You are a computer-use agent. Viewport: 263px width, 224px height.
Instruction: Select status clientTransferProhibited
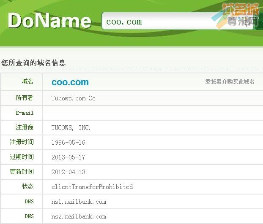[x=92, y=187]
